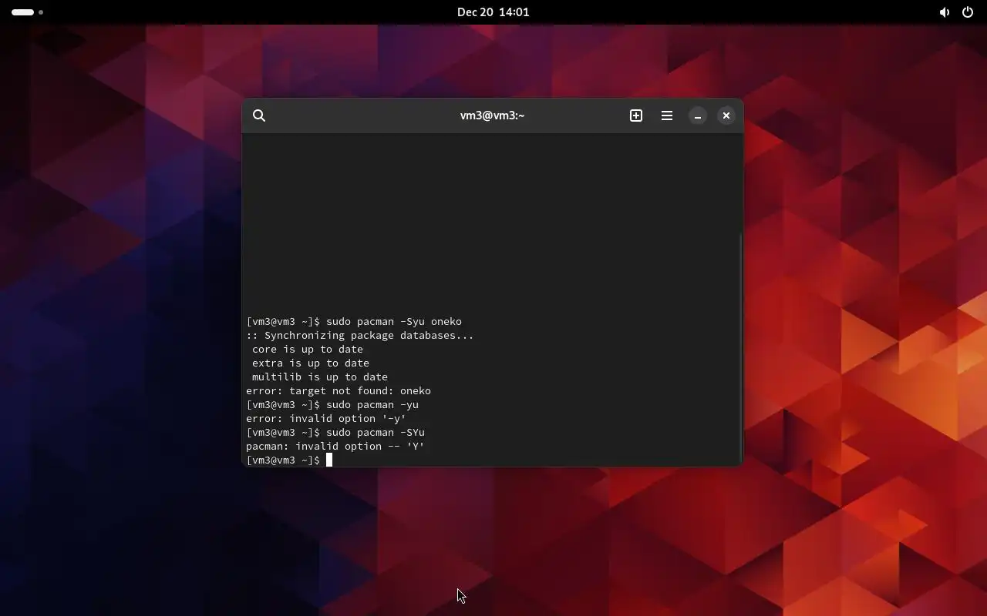Open the terminal search icon
The width and height of the screenshot is (987, 616).
click(259, 115)
